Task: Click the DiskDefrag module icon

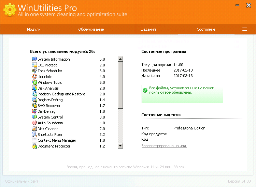Action: (x=34, y=111)
